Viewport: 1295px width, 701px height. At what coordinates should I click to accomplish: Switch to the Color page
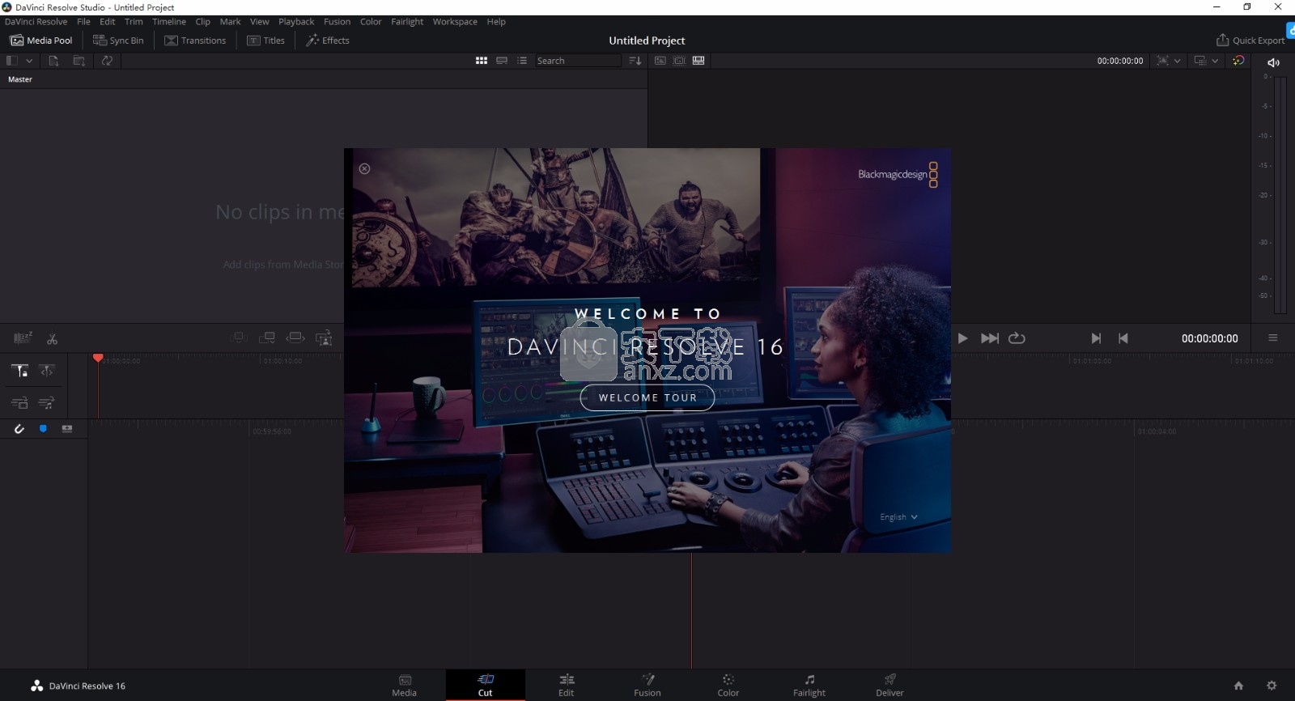point(728,686)
